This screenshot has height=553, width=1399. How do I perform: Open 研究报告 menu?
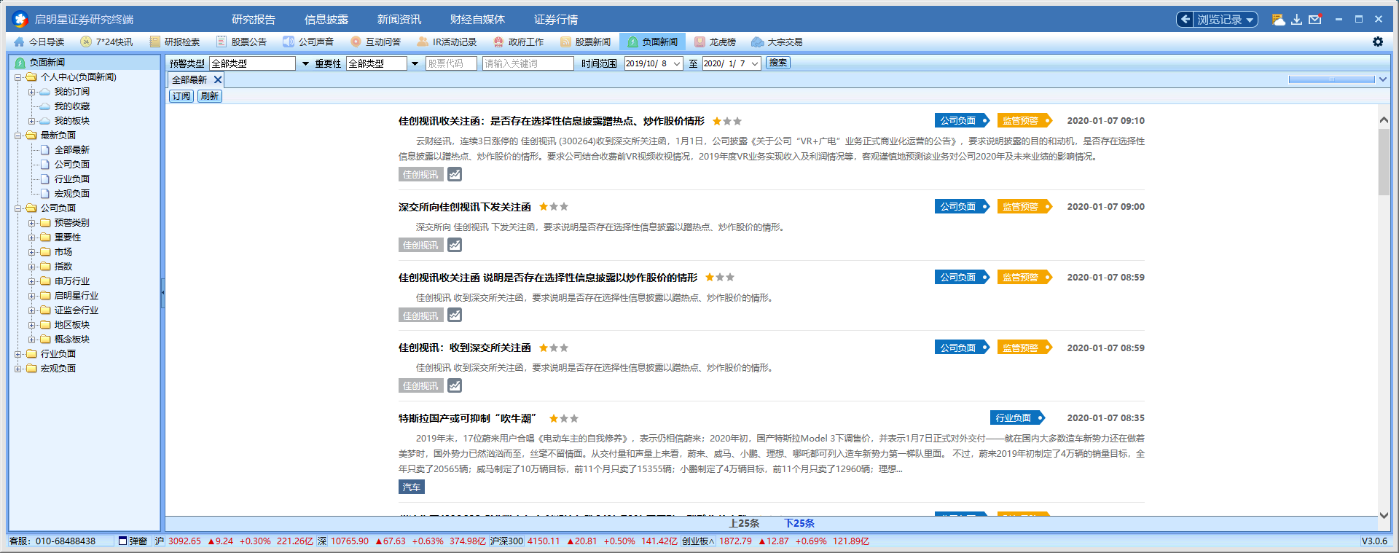254,20
